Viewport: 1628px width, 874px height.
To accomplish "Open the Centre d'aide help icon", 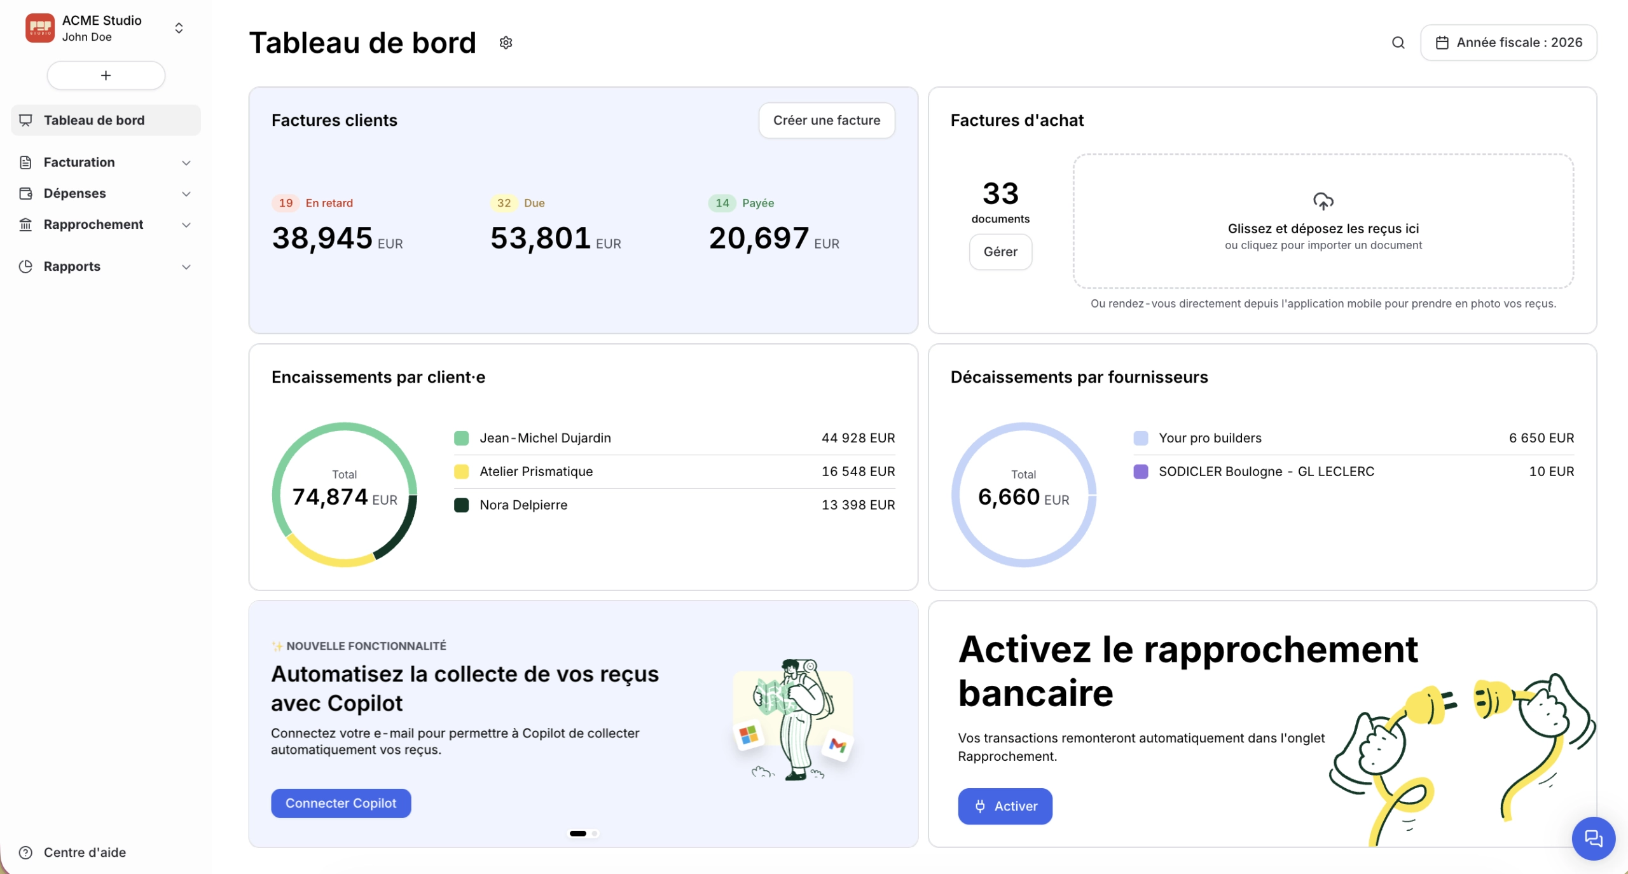I will point(25,852).
